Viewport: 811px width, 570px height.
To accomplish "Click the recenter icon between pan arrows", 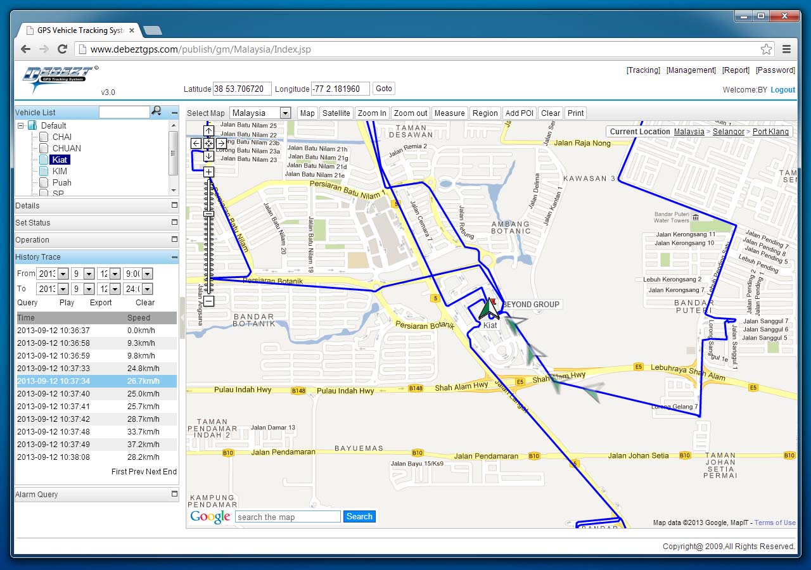I will pos(208,144).
